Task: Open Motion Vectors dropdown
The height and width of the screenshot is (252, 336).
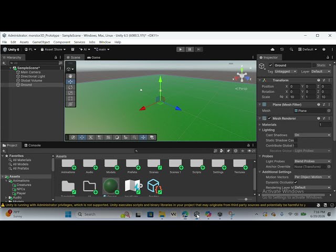Action: pos(312,177)
